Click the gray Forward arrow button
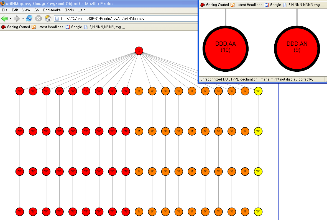This screenshot has height=220, width=327. coord(17,19)
